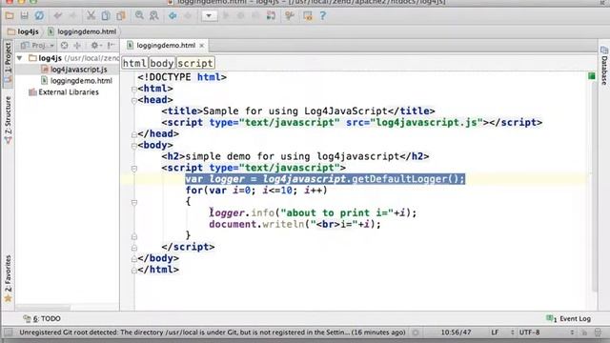Hide the Project panel with the pin icon
610x343 pixels.
click(111, 46)
